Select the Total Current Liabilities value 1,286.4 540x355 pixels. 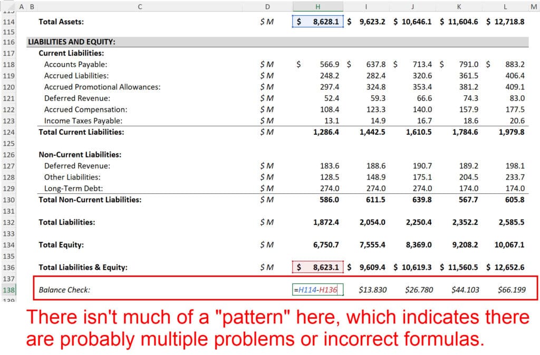pos(326,132)
